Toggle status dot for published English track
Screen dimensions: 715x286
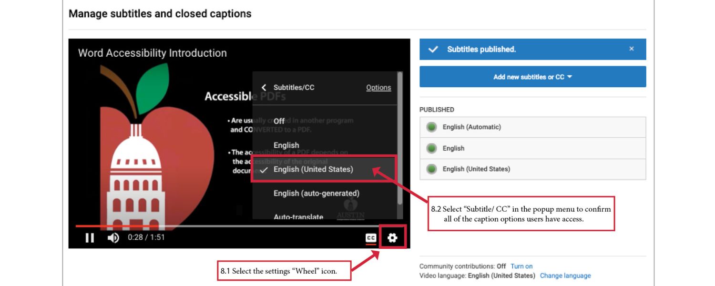tap(431, 148)
